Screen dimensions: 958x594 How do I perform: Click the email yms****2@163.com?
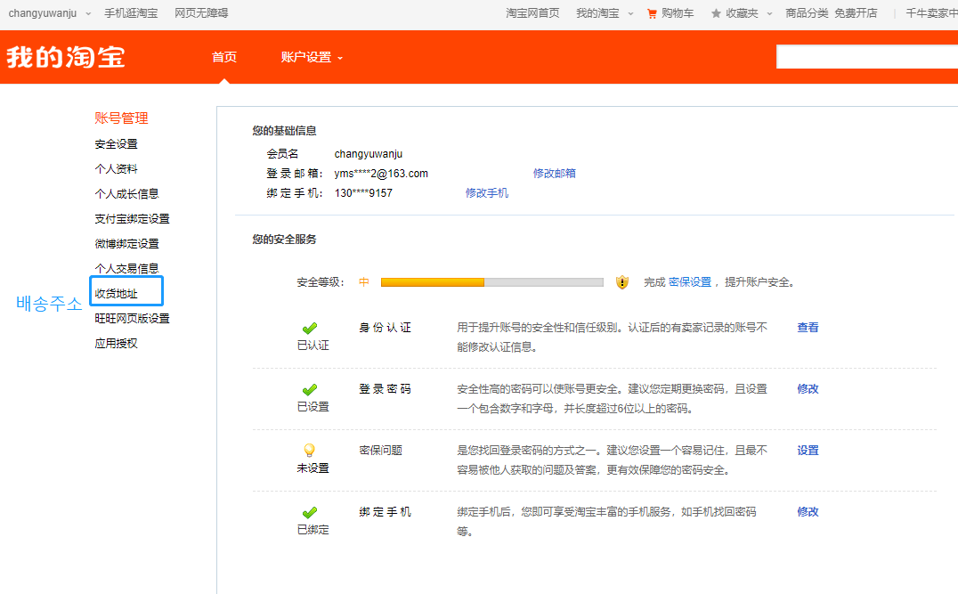381,174
